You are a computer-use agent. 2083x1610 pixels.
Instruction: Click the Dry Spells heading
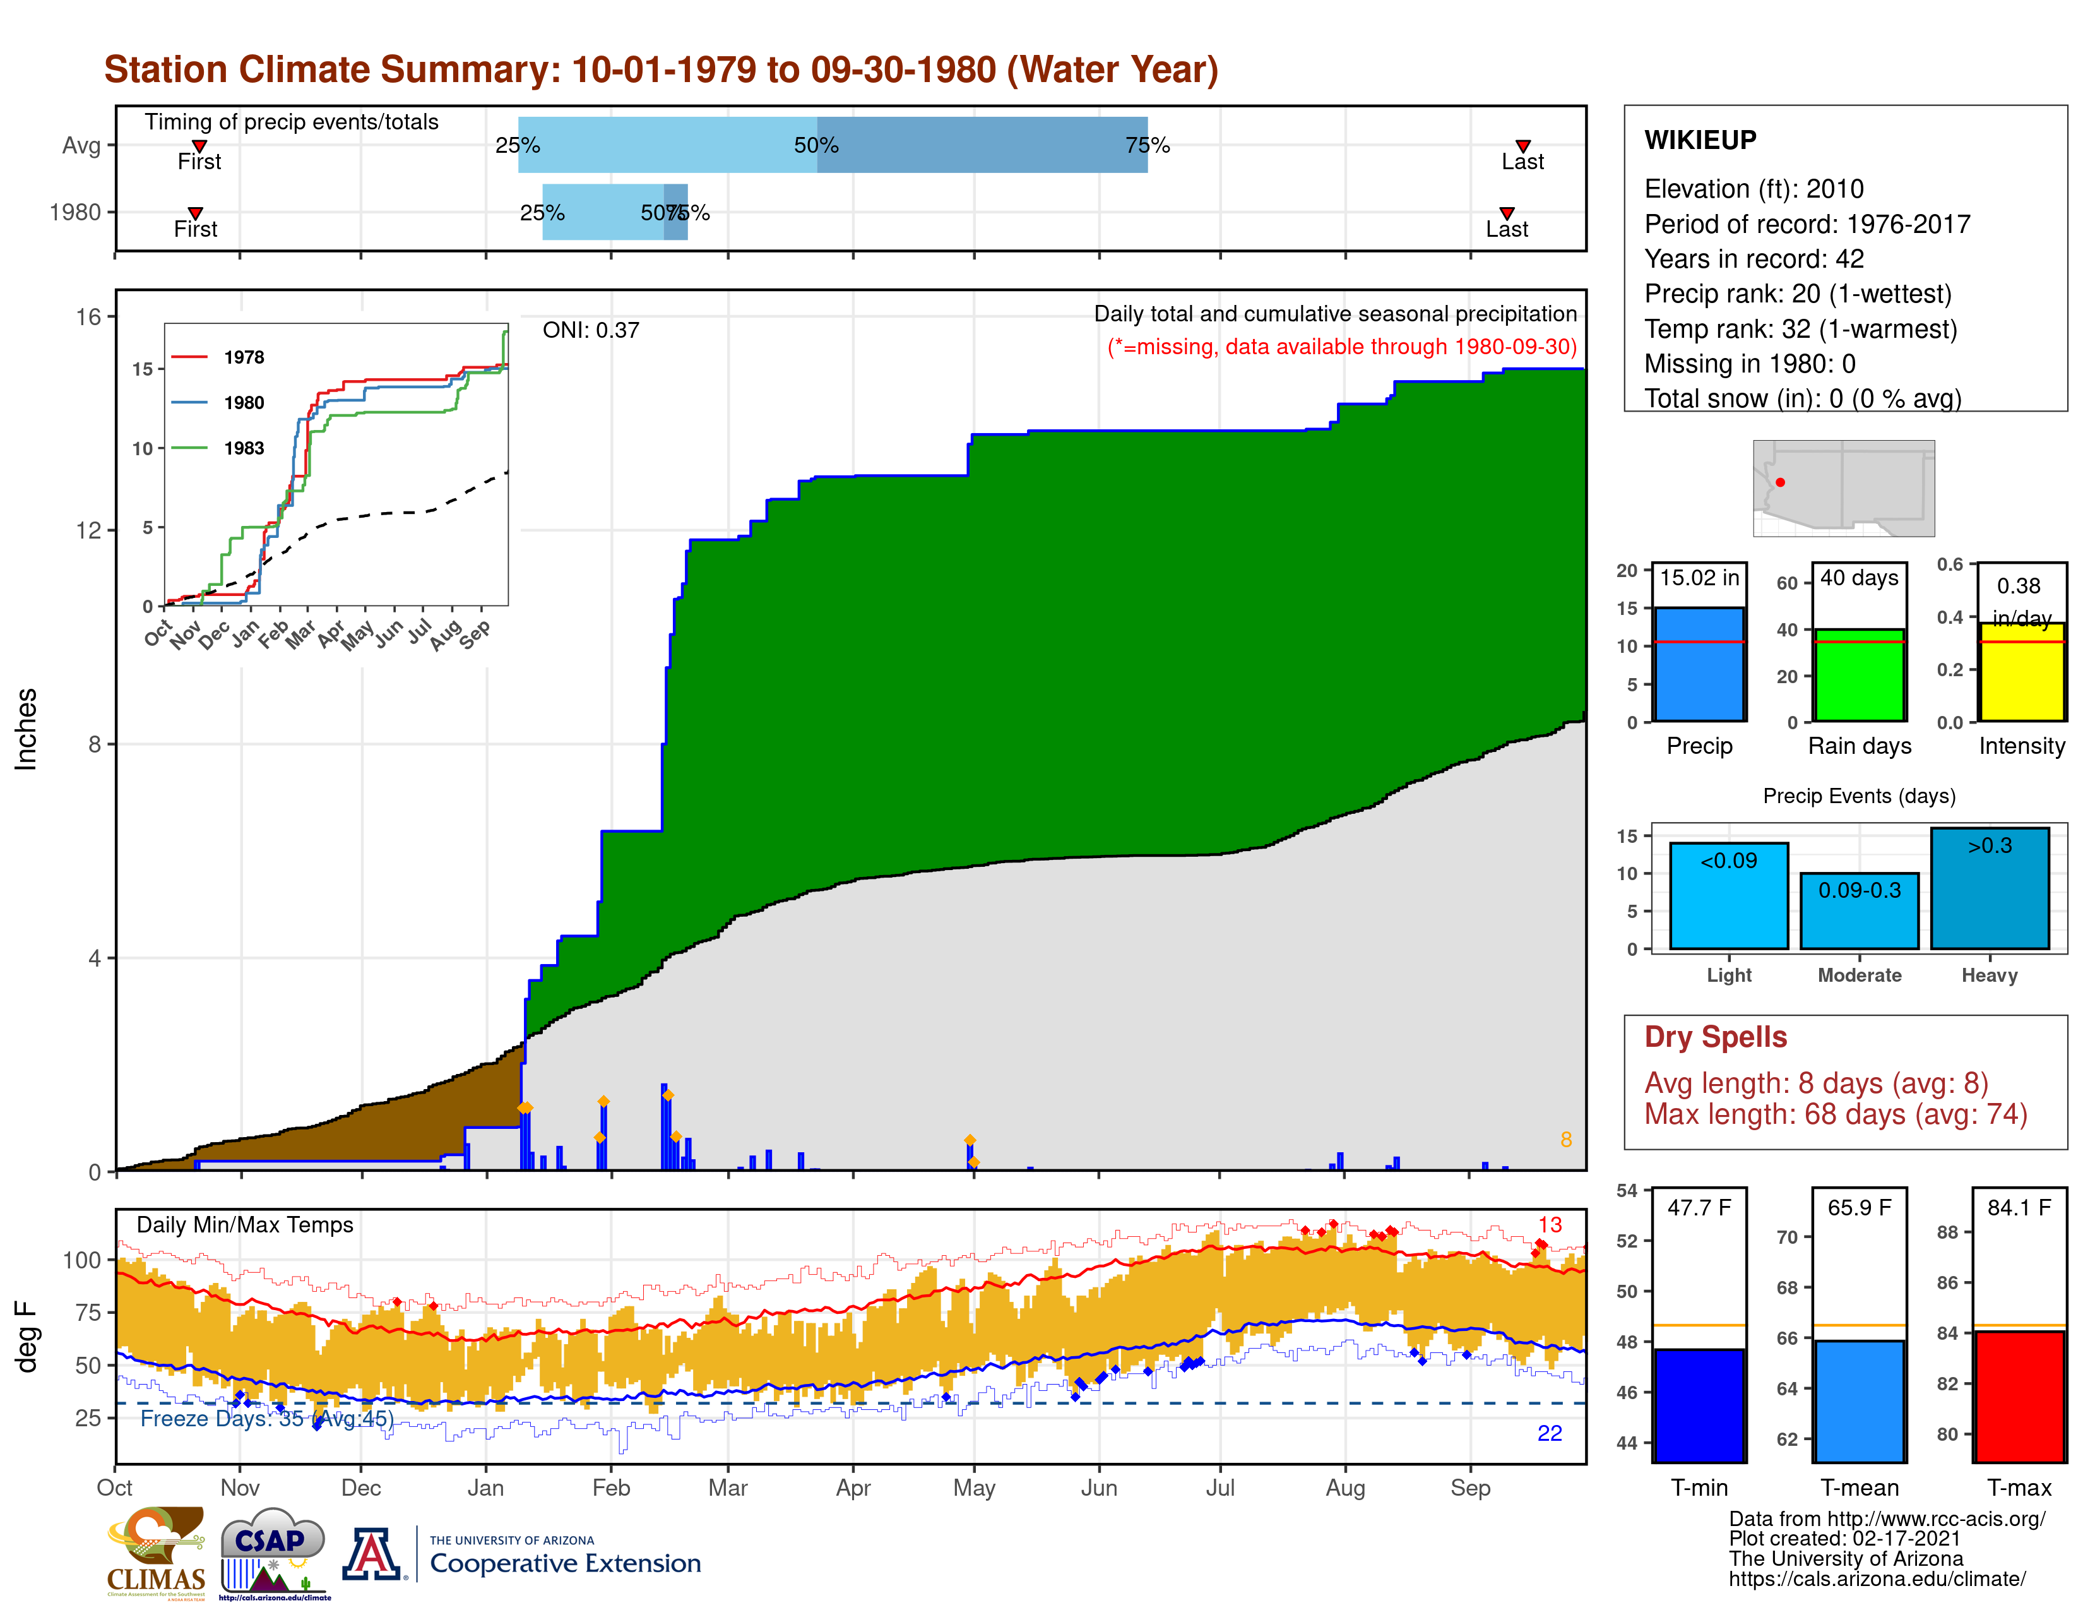point(1716,1037)
